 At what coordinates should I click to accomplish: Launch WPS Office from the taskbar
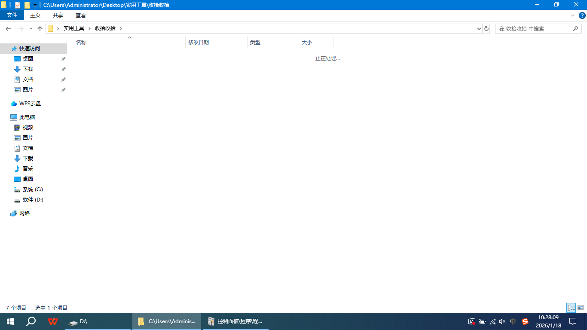click(53, 321)
